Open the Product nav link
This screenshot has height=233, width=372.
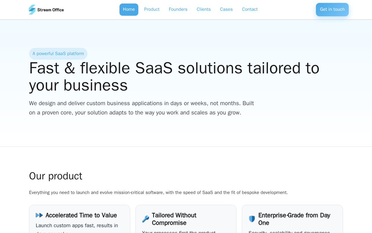pos(152,9)
